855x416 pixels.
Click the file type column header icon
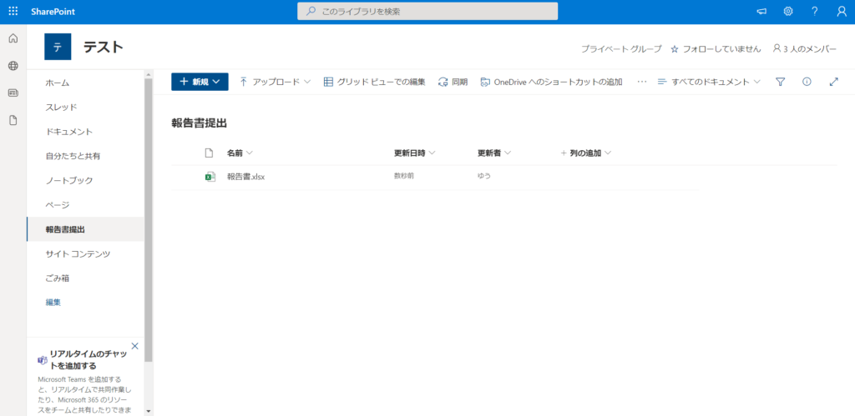(x=208, y=153)
